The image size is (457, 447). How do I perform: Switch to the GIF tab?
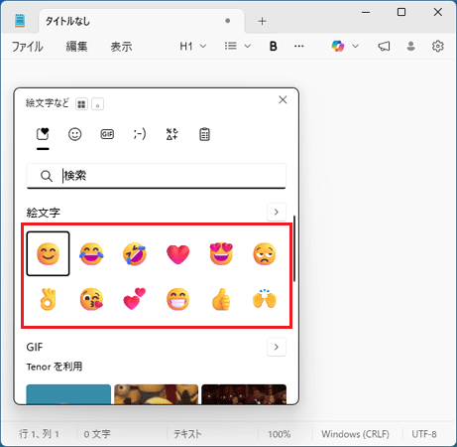point(107,134)
